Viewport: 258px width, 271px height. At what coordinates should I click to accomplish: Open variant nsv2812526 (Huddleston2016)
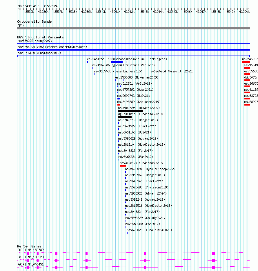pos(148,206)
